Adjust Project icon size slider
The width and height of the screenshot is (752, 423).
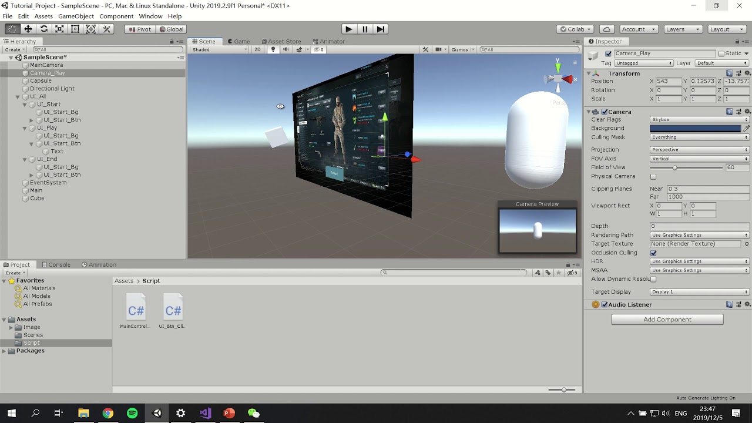pos(563,390)
